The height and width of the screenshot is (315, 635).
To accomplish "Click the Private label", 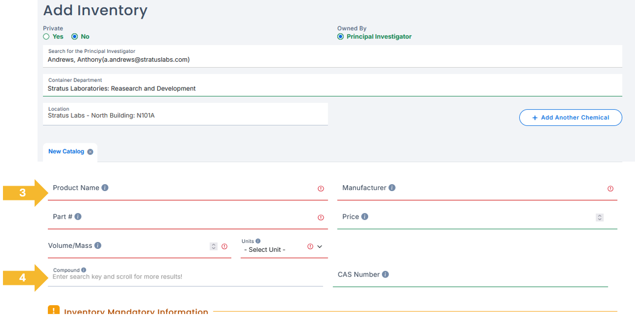I will (x=53, y=29).
